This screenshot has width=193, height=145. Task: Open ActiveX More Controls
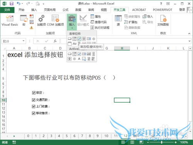pos(93,59)
